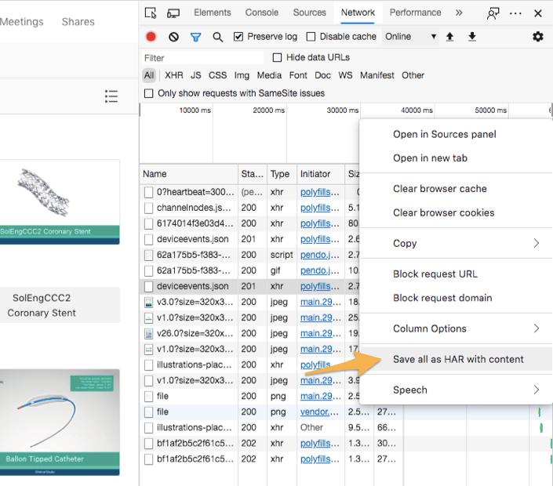The width and height of the screenshot is (553, 486).
Task: Open Network settings gear icon
Action: pos(537,37)
